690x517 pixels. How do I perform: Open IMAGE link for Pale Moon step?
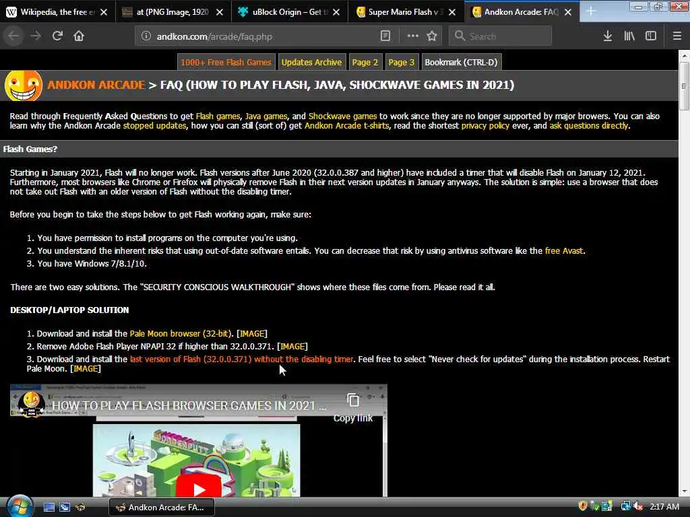tap(252, 334)
